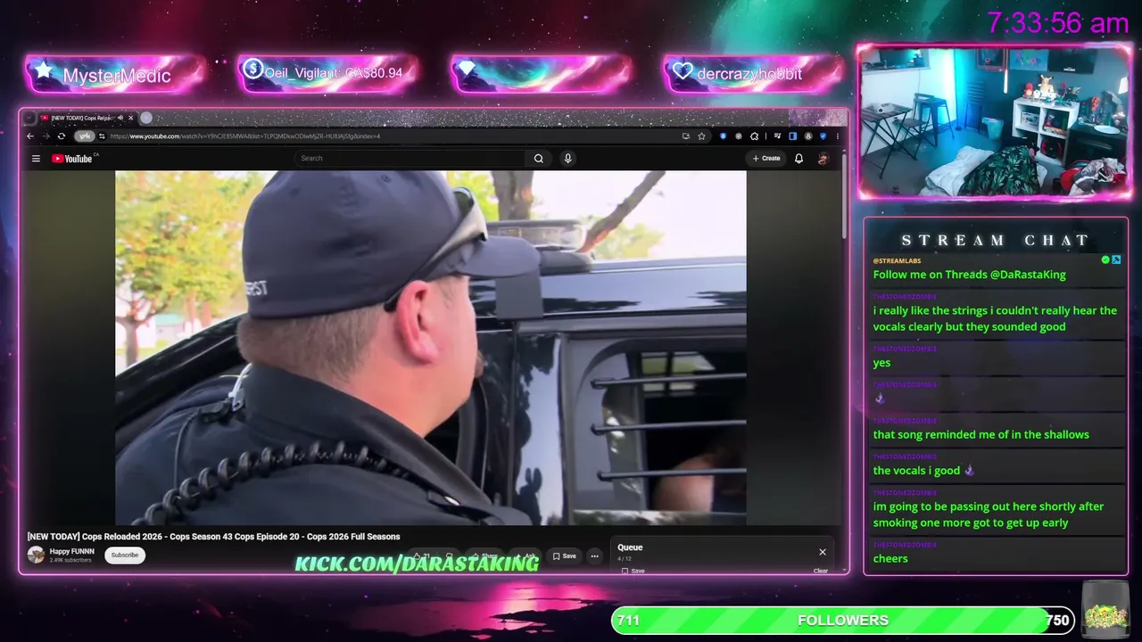Screen dimensions: 1142x642
Task: Open the browser side panel icon
Action: [792, 136]
